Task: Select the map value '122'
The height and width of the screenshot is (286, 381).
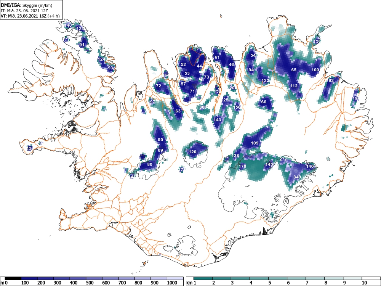Action: click(x=265, y=80)
